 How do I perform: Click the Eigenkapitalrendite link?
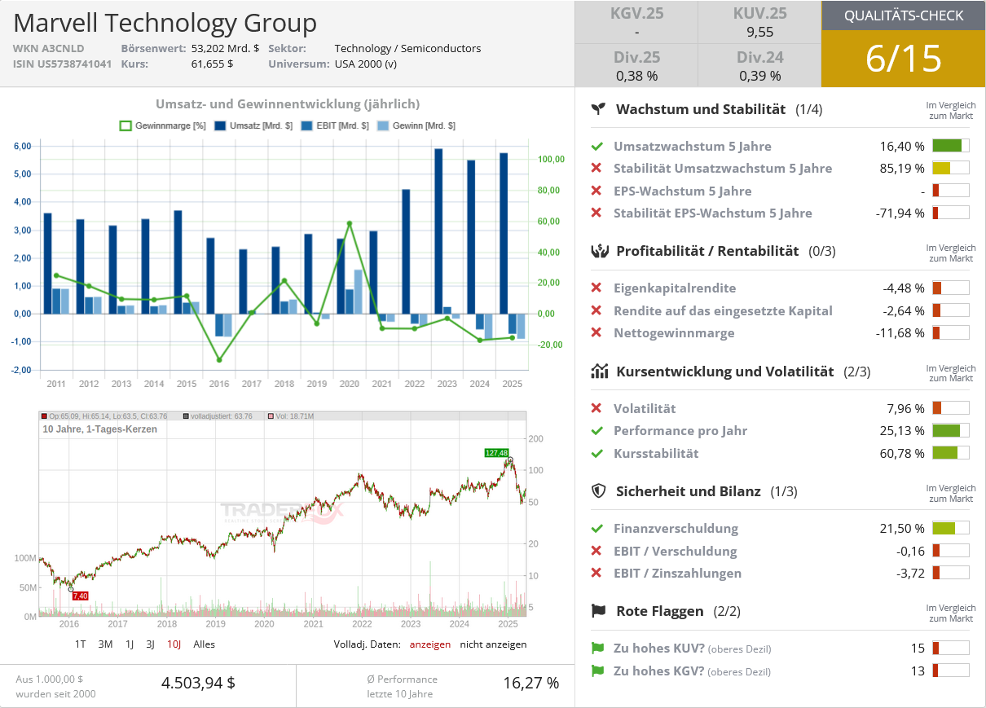click(x=675, y=288)
